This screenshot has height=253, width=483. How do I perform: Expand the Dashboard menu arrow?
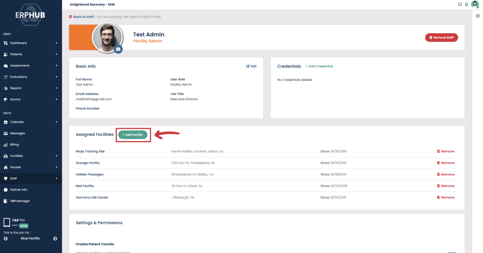point(57,43)
